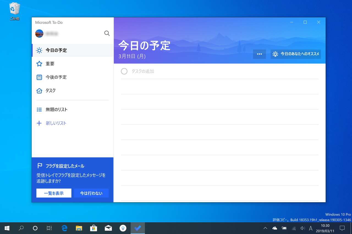Click the タスクの追加 input field
Viewport: 352px width, 234px height.
coord(143,71)
